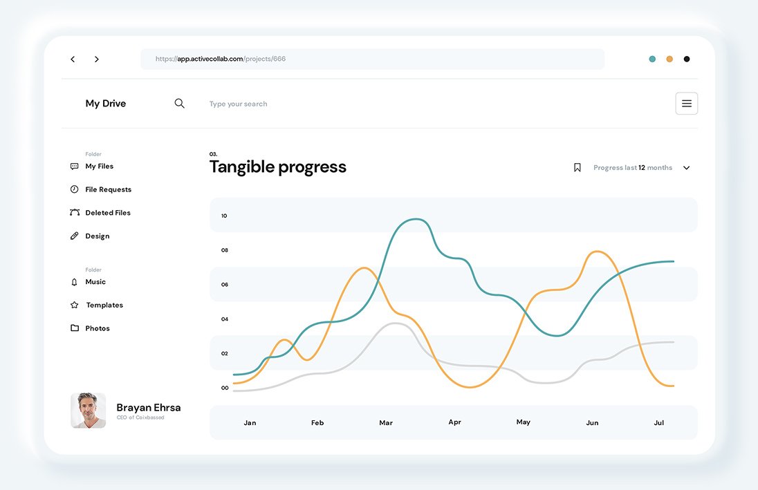Click the Design pencil icon
This screenshot has width=758, height=490.
[75, 236]
